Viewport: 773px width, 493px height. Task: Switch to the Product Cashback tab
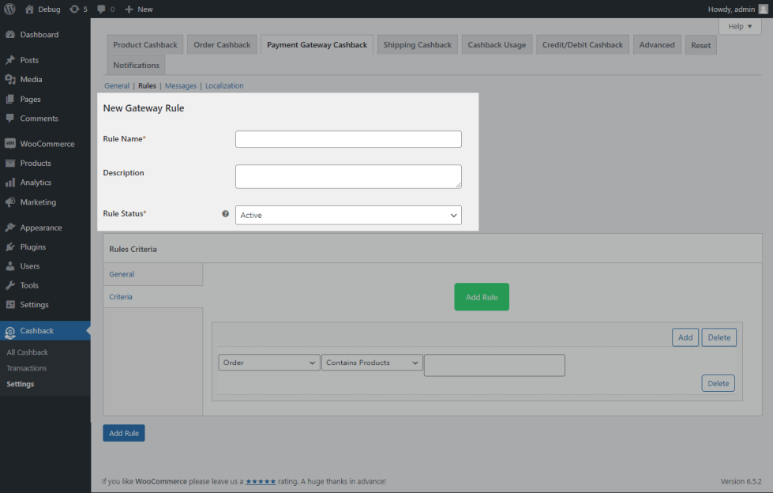[145, 45]
